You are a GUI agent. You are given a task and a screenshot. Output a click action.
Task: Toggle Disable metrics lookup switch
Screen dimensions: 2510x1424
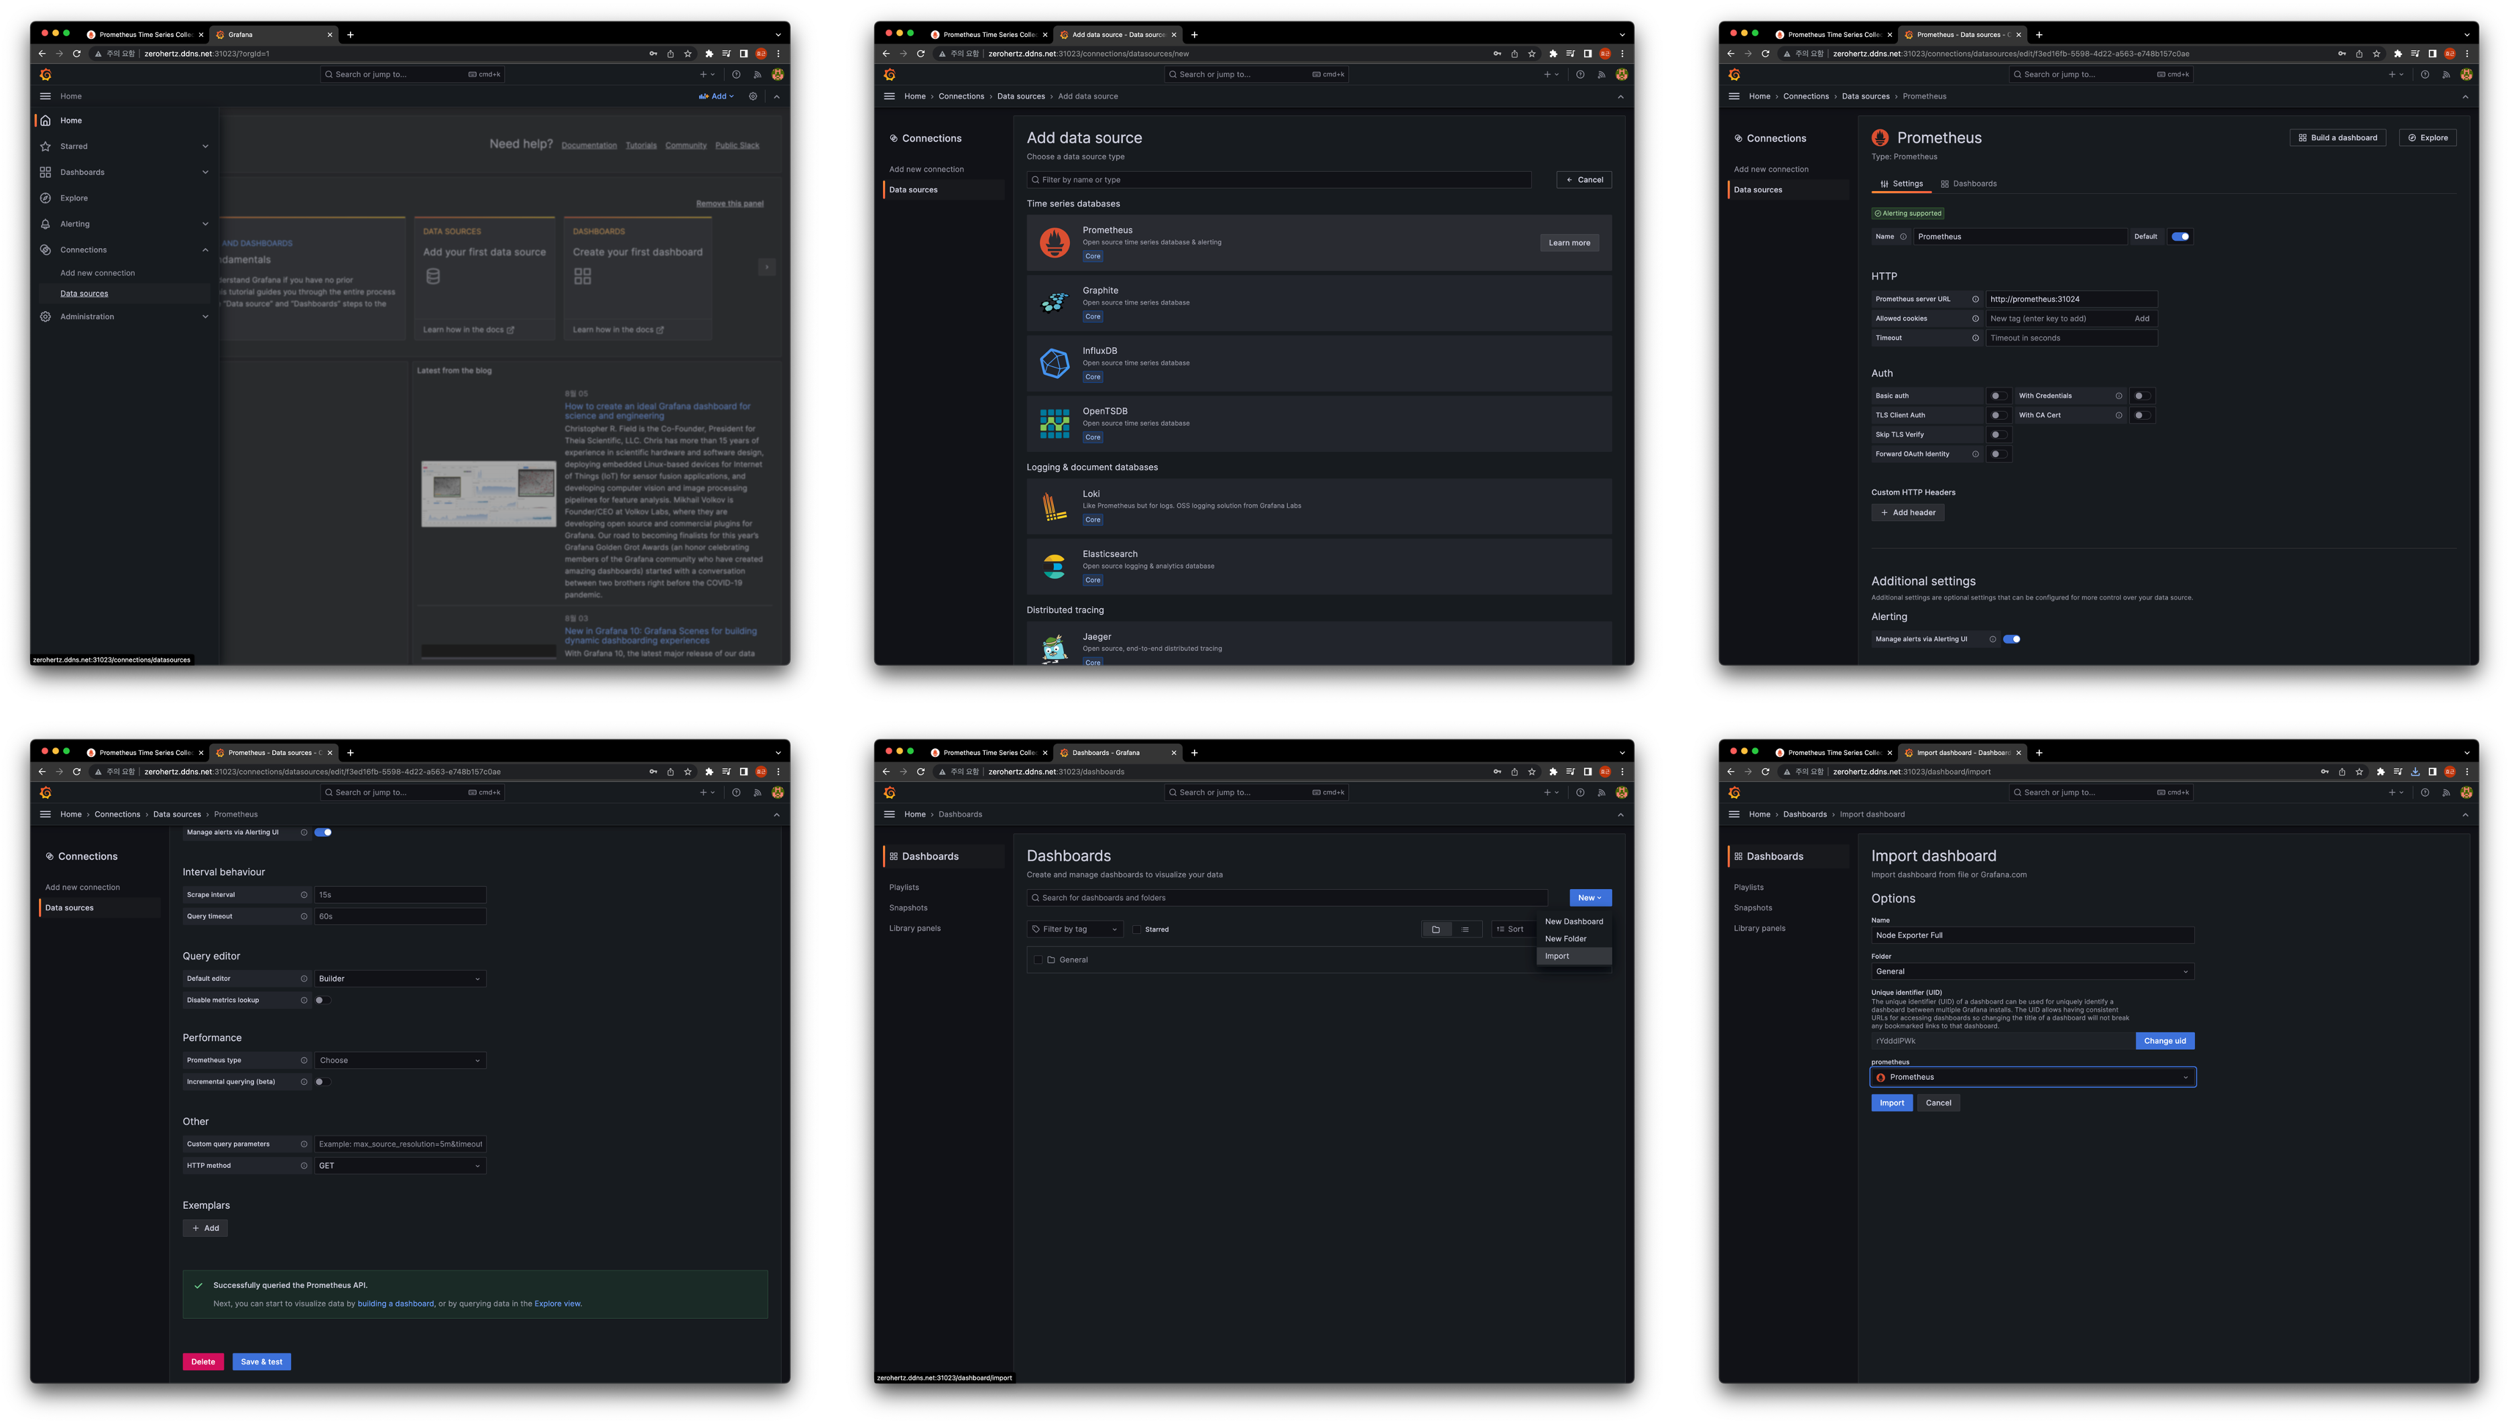tap(322, 1000)
